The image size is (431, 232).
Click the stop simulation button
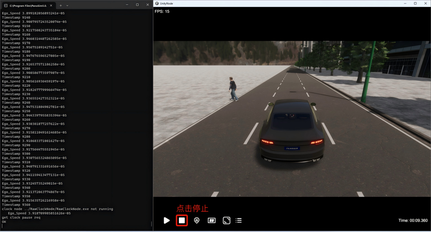[x=182, y=220]
